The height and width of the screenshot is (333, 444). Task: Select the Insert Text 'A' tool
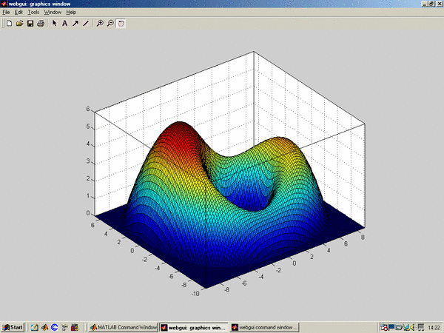click(64, 24)
